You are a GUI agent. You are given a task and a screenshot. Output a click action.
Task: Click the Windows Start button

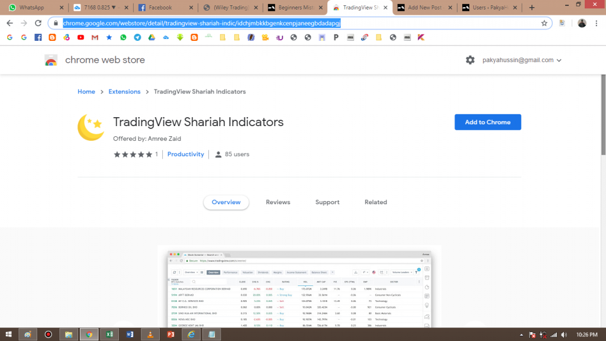click(x=8, y=334)
